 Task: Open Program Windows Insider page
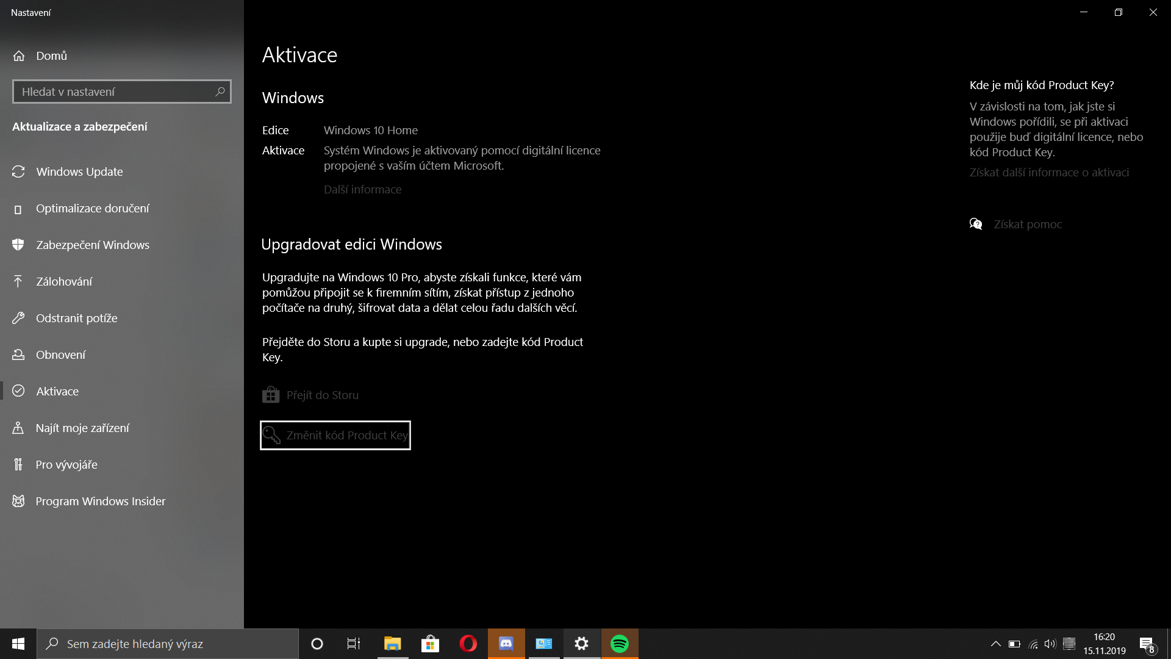[100, 502]
